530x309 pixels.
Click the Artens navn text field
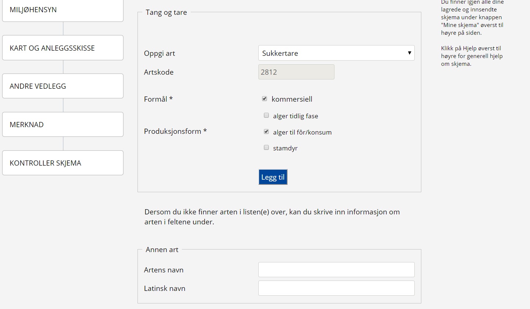(336, 270)
